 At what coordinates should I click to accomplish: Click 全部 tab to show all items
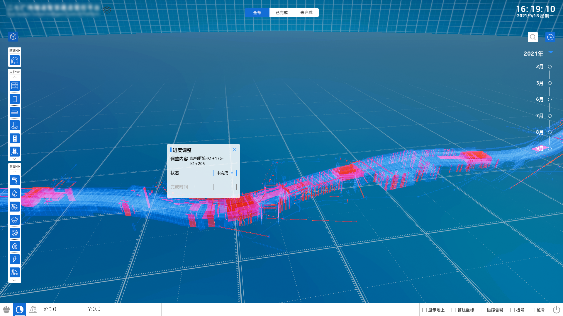pyautogui.click(x=257, y=13)
